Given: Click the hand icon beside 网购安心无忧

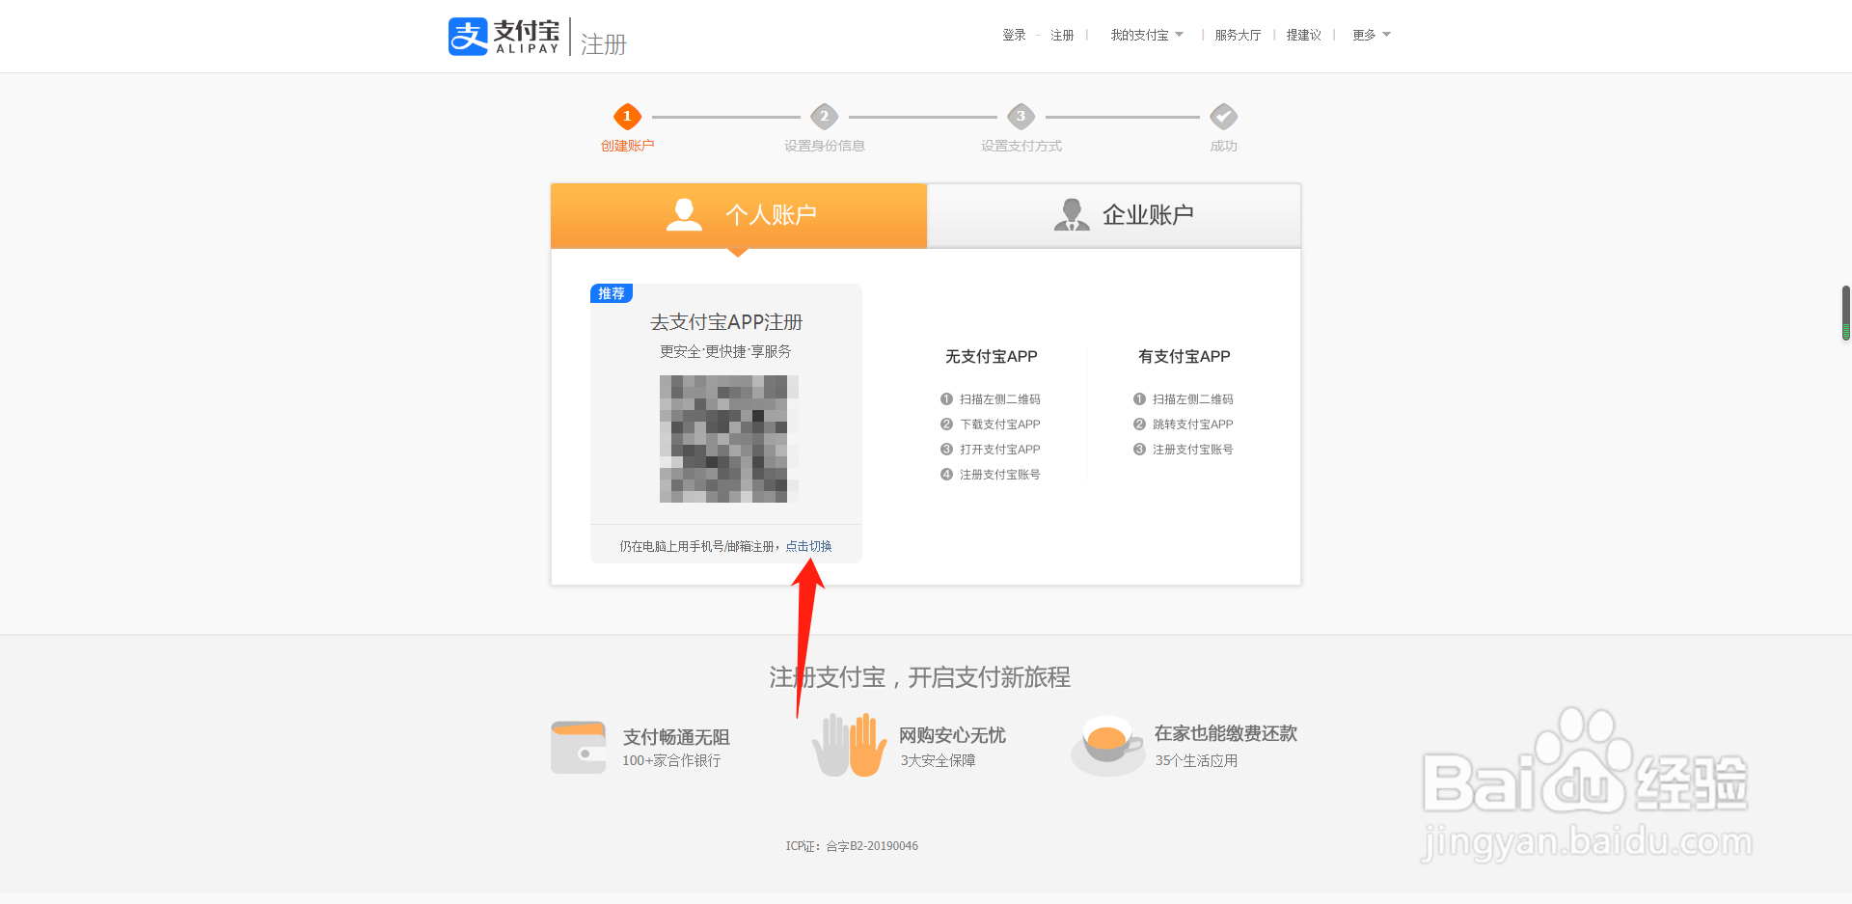Looking at the screenshot, I should 850,746.
